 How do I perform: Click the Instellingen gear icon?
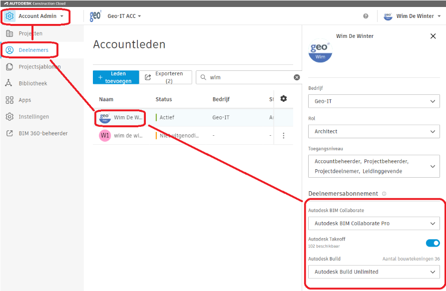pos(9,117)
